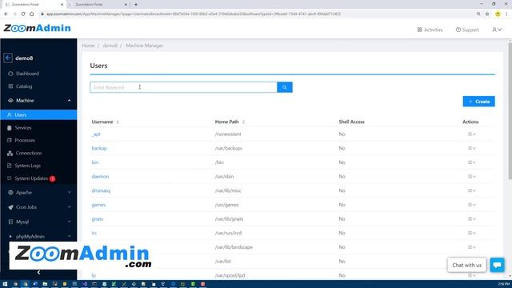Screen dimensions: 512x288
Task: Collapse the Machine menu section
Action: click(38, 100)
